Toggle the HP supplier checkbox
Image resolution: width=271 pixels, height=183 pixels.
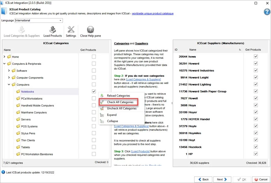pyautogui.click(x=256, y=154)
